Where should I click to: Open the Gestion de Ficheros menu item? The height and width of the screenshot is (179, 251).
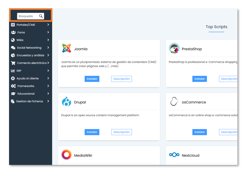[x=31, y=101]
